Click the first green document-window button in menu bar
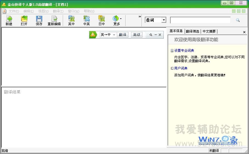249x154 pixels. (x=234, y=11)
